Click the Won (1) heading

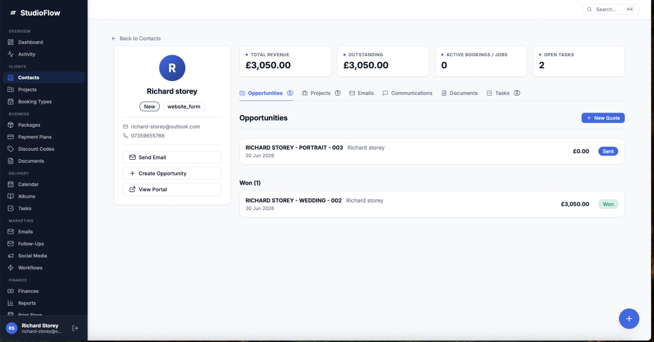tap(250, 183)
